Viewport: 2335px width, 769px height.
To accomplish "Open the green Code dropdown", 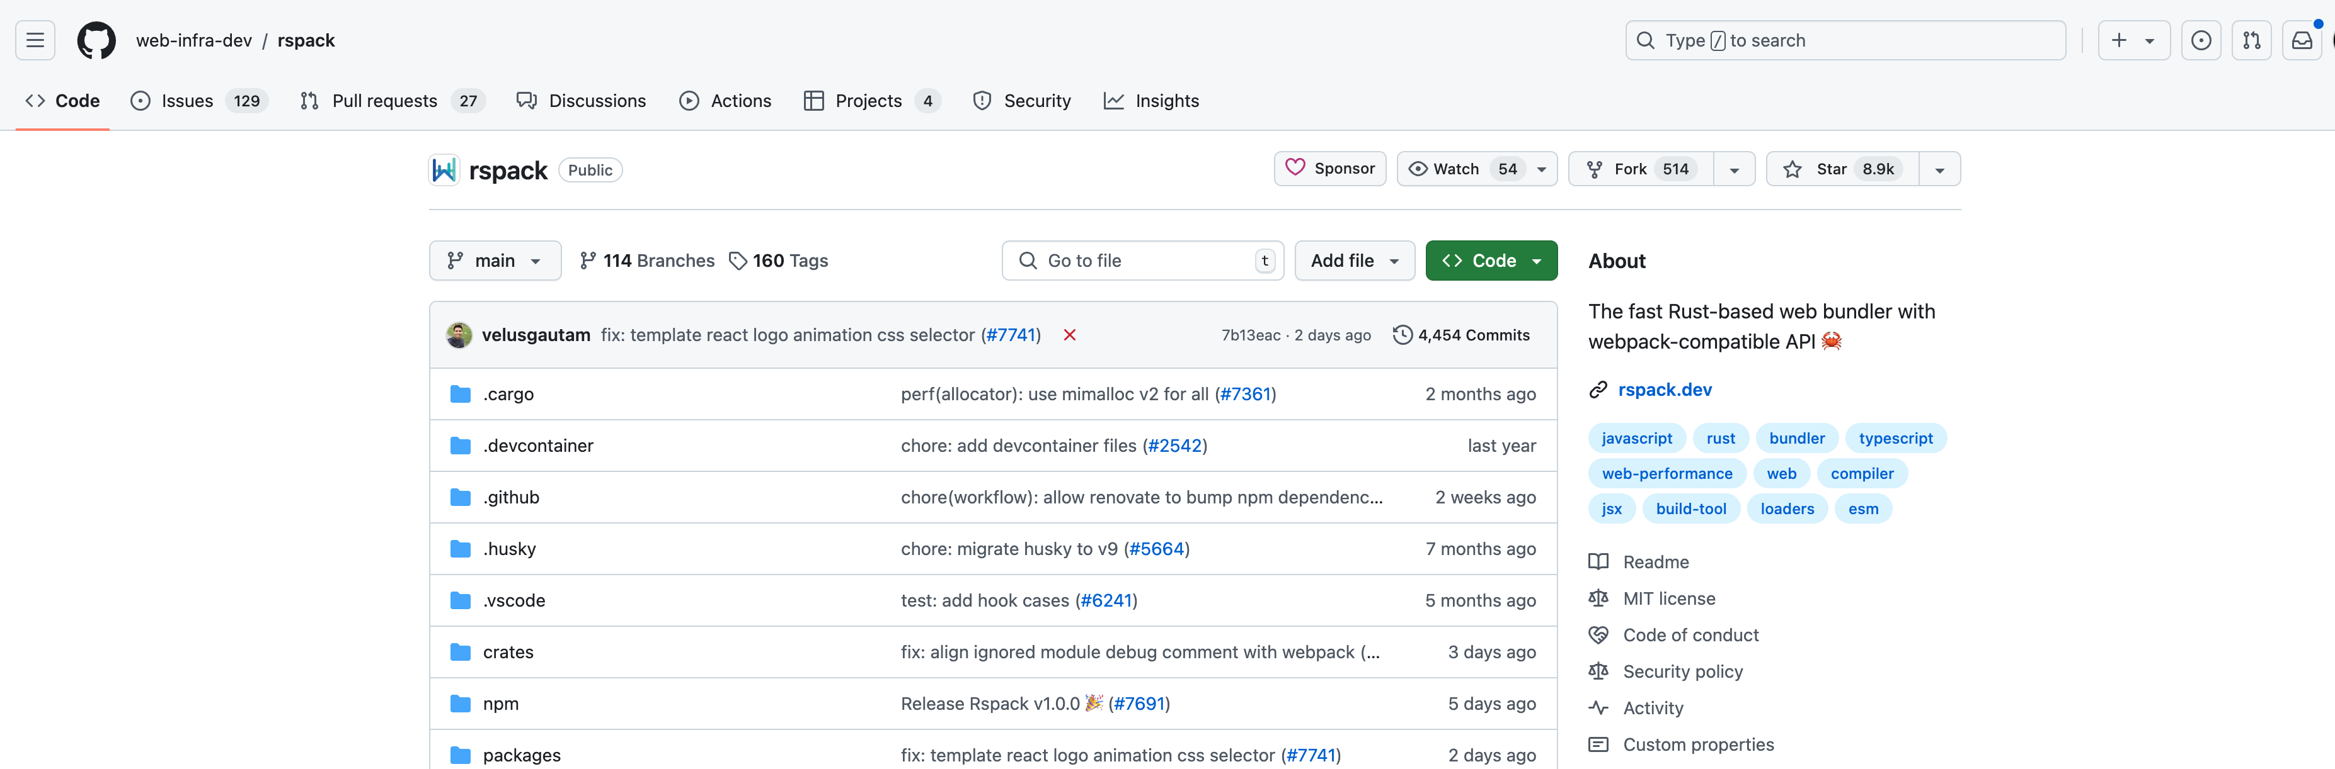I will [x=1491, y=261].
